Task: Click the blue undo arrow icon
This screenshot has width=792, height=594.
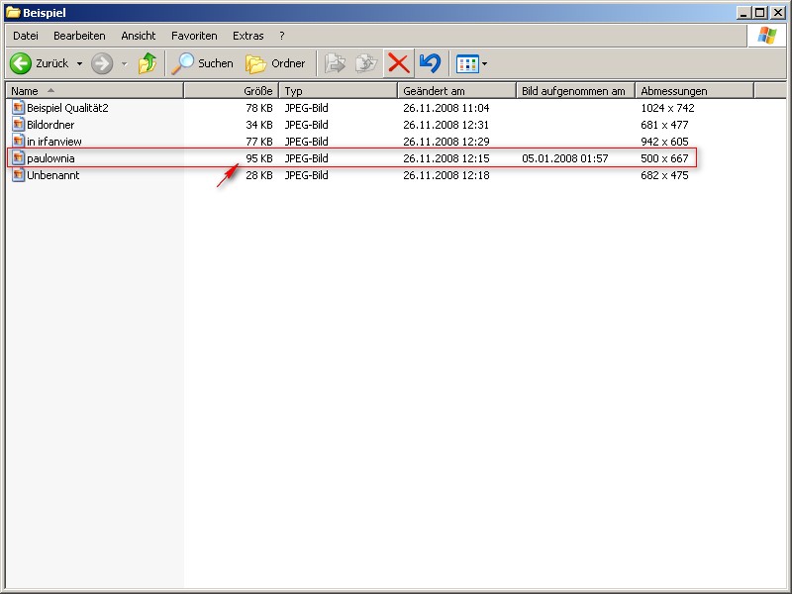Action: [430, 63]
